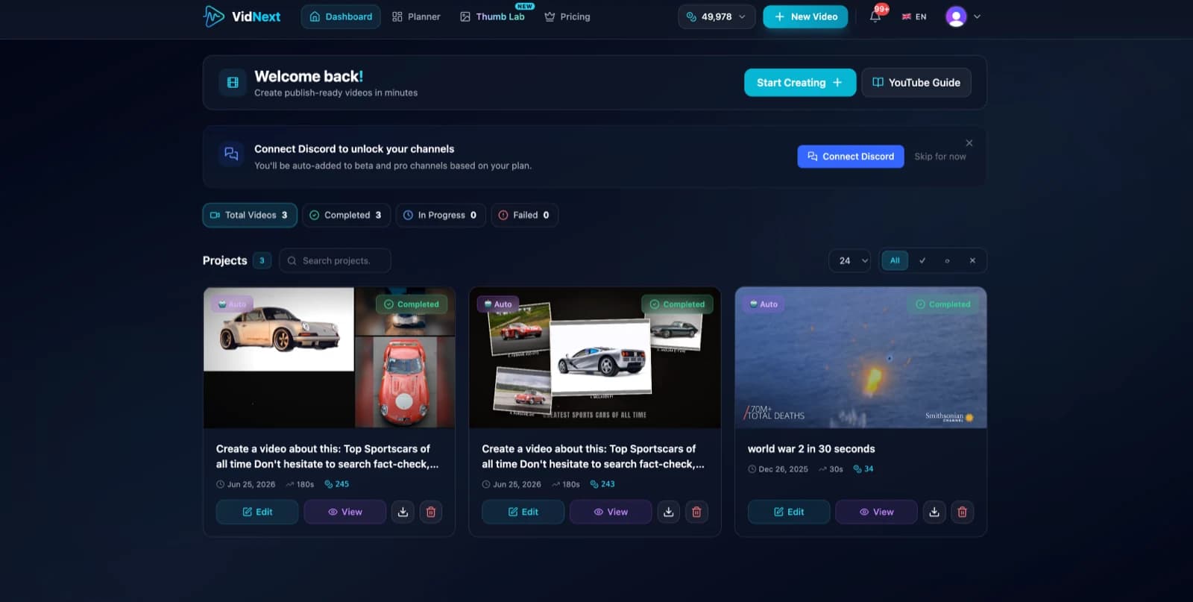Open the Porsche sportscars project thumbnail
Viewport: 1193px width, 602px height.
pos(329,357)
